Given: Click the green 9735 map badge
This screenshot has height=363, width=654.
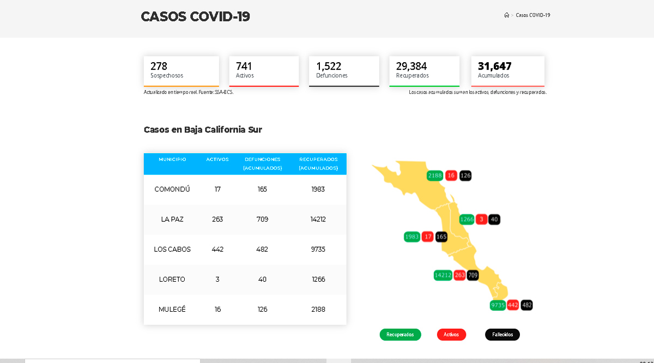Looking at the screenshot, I should pyautogui.click(x=498, y=305).
